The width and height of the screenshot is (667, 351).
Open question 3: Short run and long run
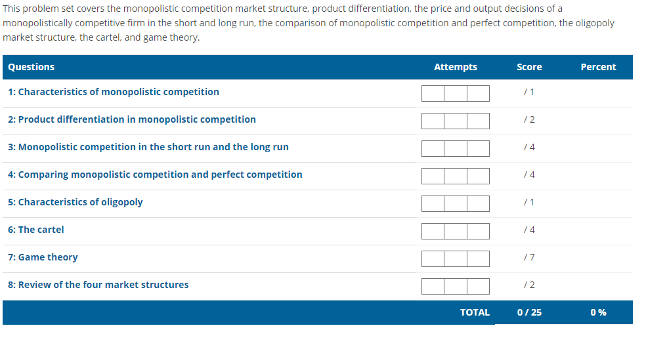(x=148, y=147)
